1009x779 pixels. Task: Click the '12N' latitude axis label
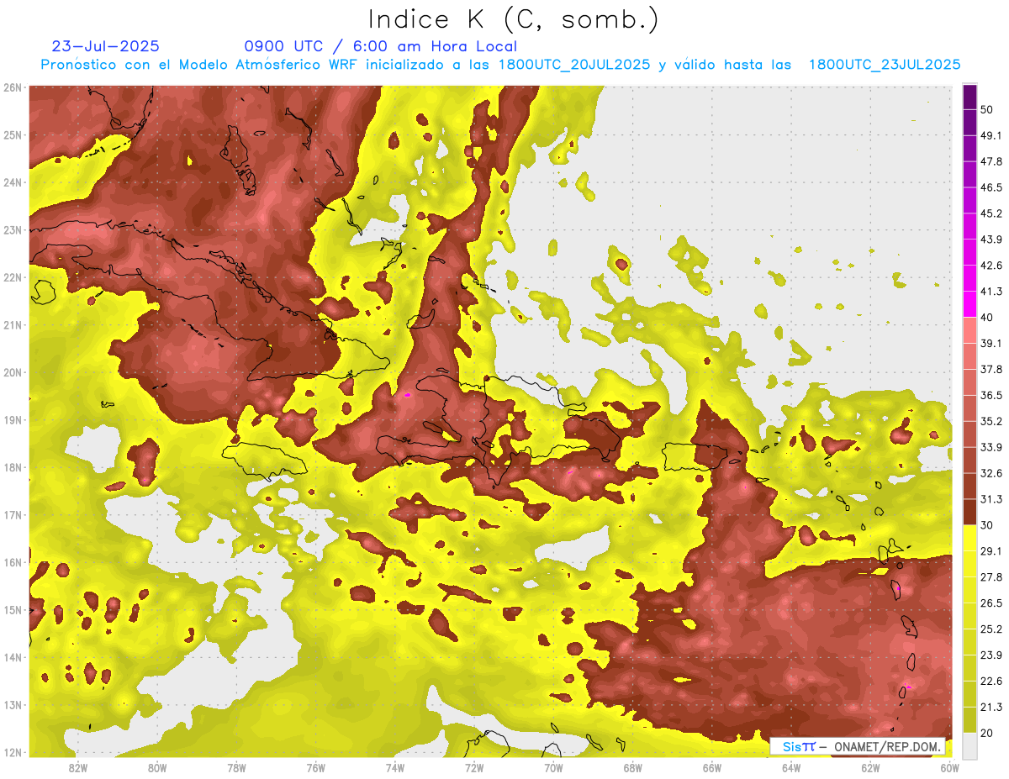(x=12, y=752)
